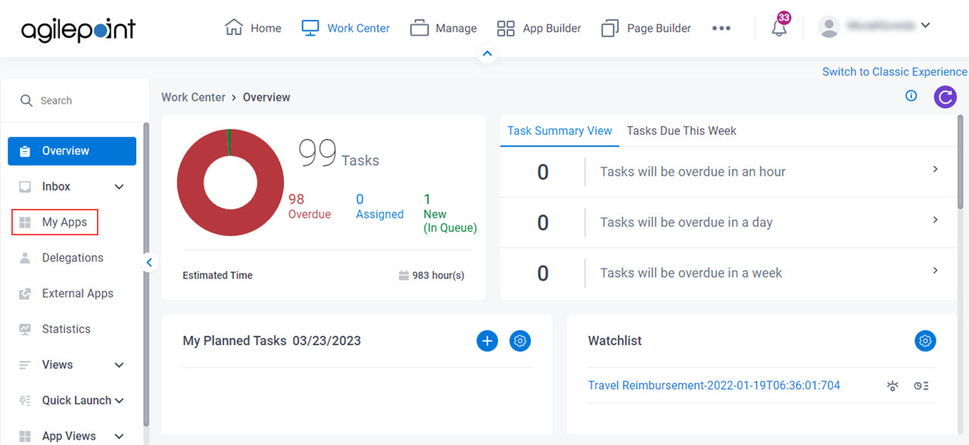Click the External Apps icon

pyautogui.click(x=25, y=294)
